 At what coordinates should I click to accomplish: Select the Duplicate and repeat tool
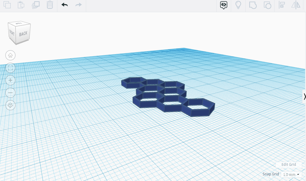[35, 5]
